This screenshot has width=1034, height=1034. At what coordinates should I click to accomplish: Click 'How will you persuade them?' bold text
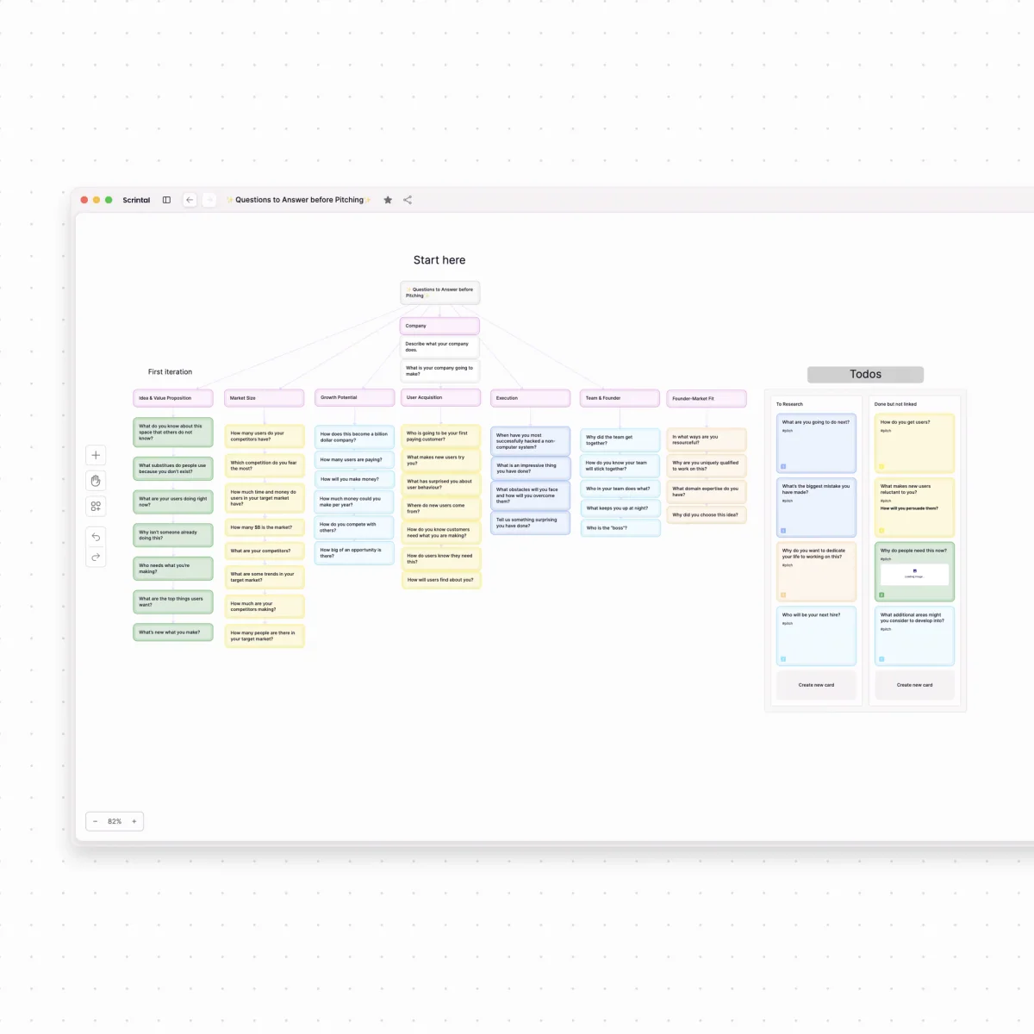point(909,508)
